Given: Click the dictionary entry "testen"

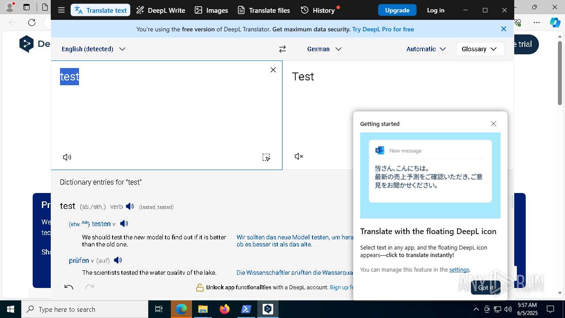Looking at the screenshot, I should [101, 224].
